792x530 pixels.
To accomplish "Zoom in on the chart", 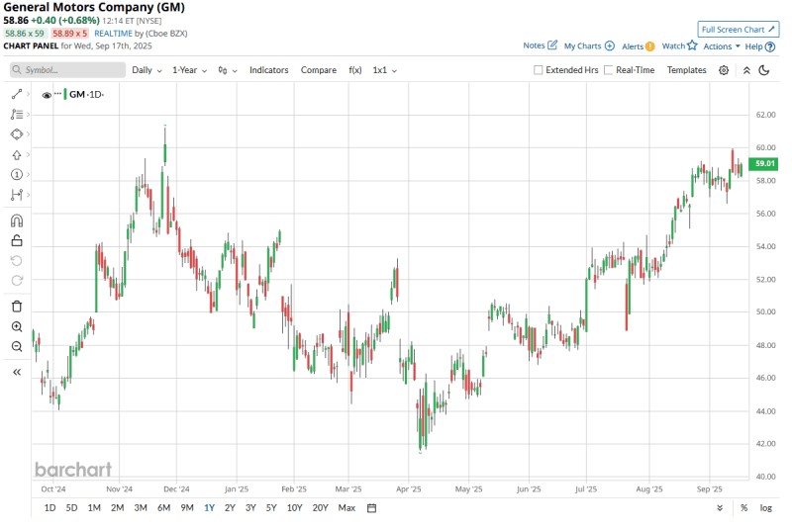I will pyautogui.click(x=17, y=326).
